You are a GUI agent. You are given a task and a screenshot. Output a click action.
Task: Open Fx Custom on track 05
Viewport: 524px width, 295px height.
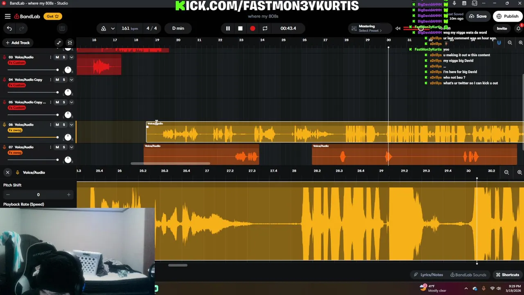tap(17, 108)
